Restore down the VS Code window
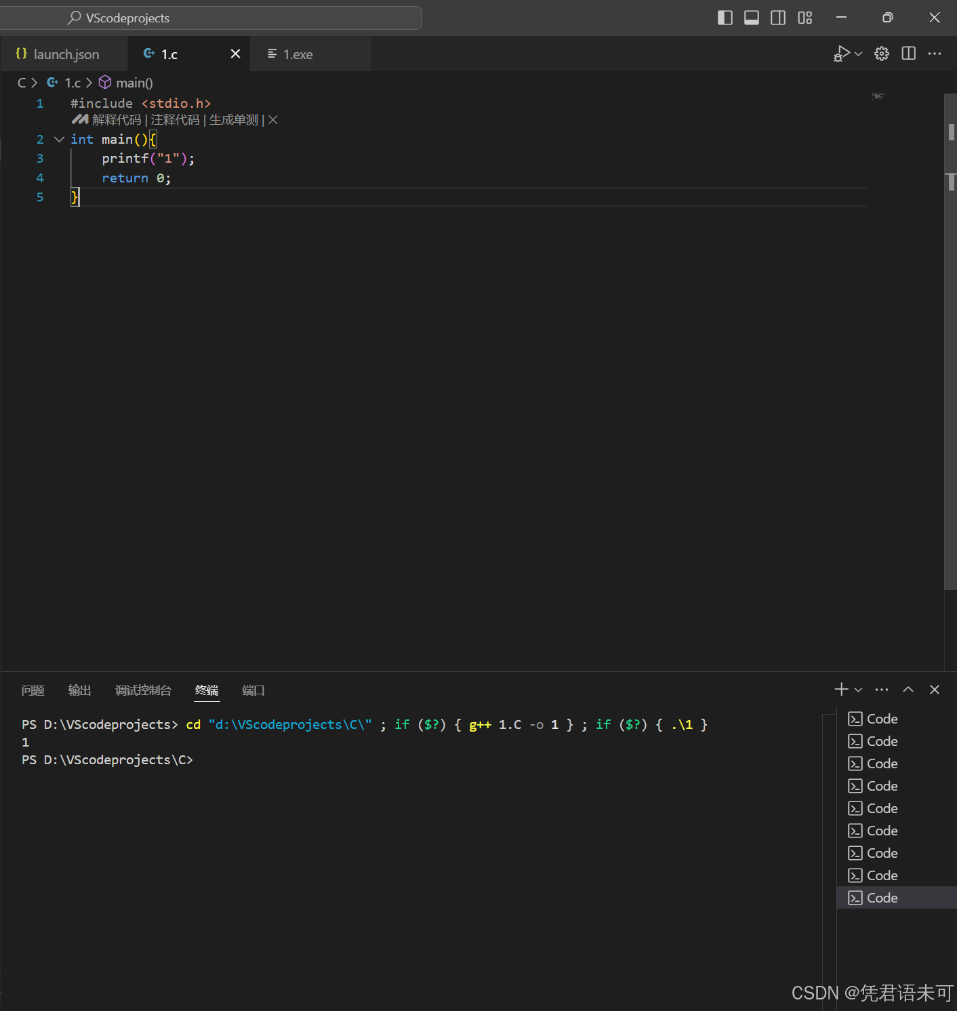The height and width of the screenshot is (1011, 957). point(887,18)
